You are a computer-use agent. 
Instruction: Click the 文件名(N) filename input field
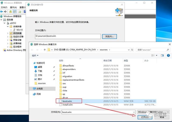coord(98,112)
